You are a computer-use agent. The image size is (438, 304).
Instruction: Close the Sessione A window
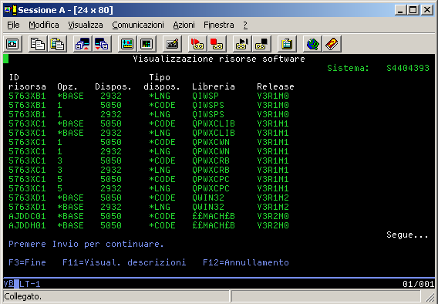click(427, 10)
